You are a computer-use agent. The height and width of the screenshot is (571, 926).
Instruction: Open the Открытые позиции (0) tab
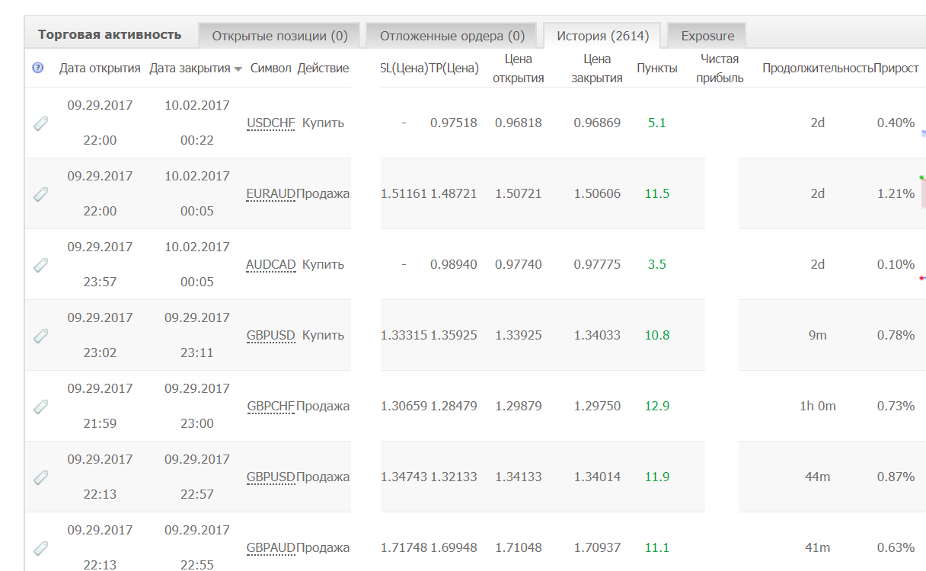click(x=279, y=36)
